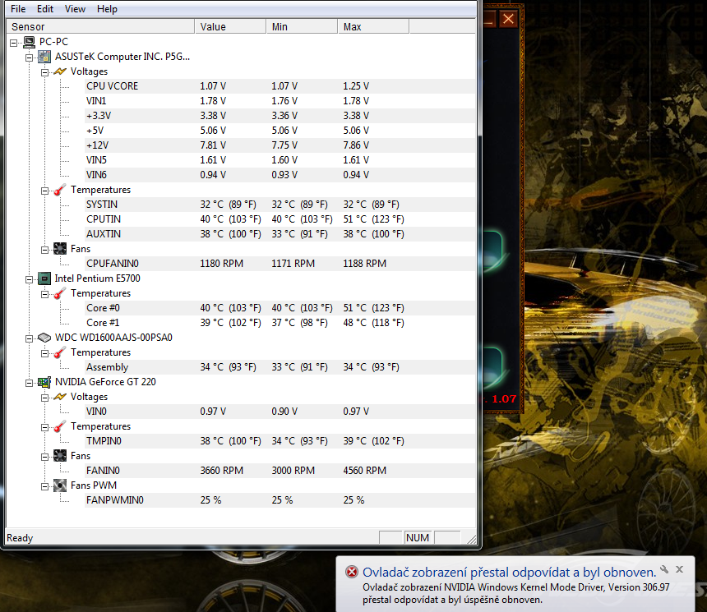Viewport: 707px width, 612px height.
Task: Click the NVIDIA graphics card icon
Action: pyautogui.click(x=44, y=382)
